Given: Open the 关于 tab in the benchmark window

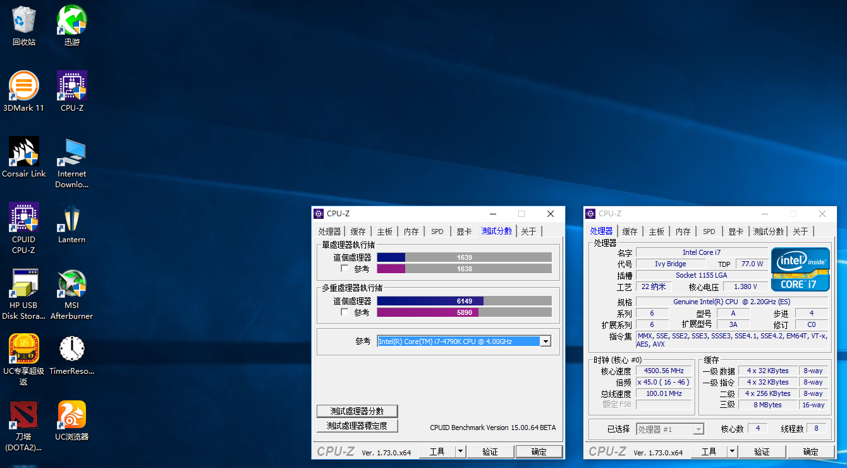Looking at the screenshot, I should 528,231.
